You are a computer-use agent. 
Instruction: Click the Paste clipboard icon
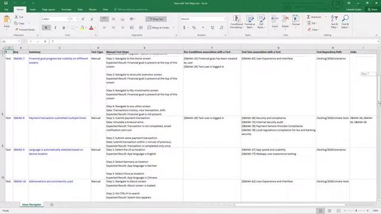point(7,20)
